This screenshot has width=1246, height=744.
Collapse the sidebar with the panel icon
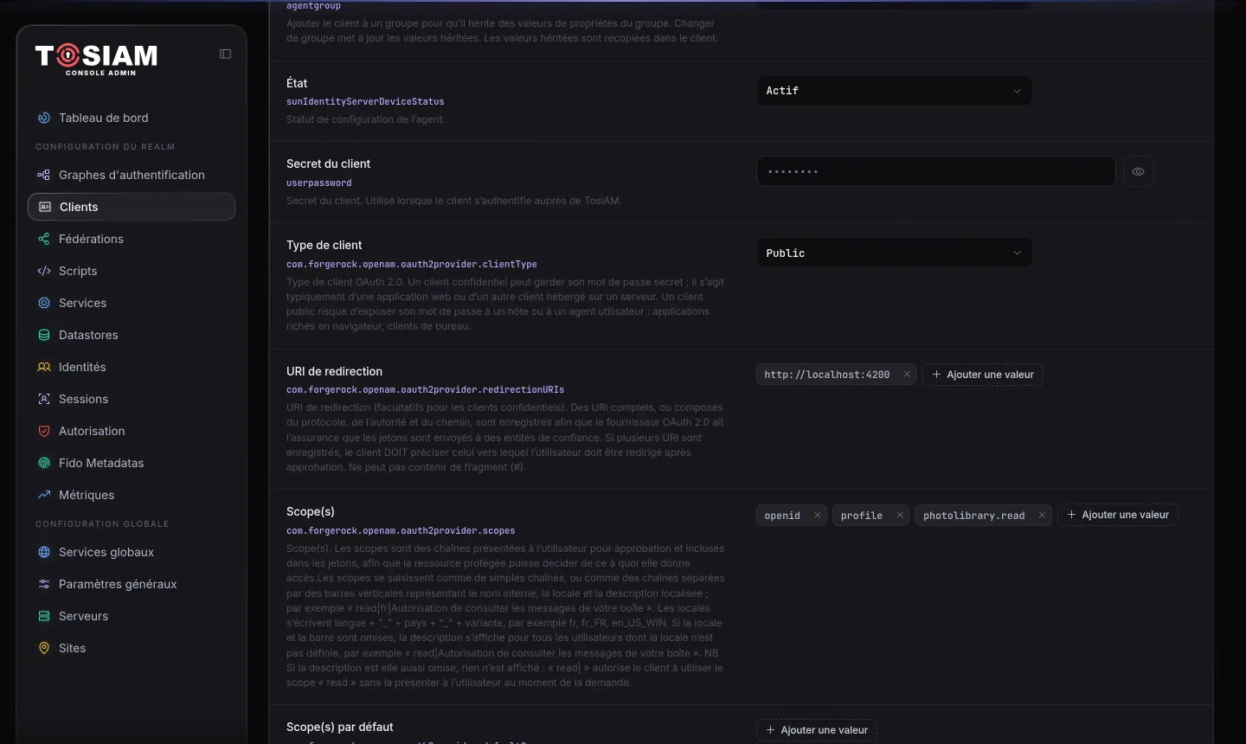click(225, 54)
